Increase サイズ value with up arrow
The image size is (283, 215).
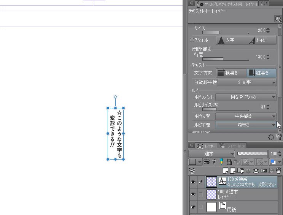[x=268, y=29]
